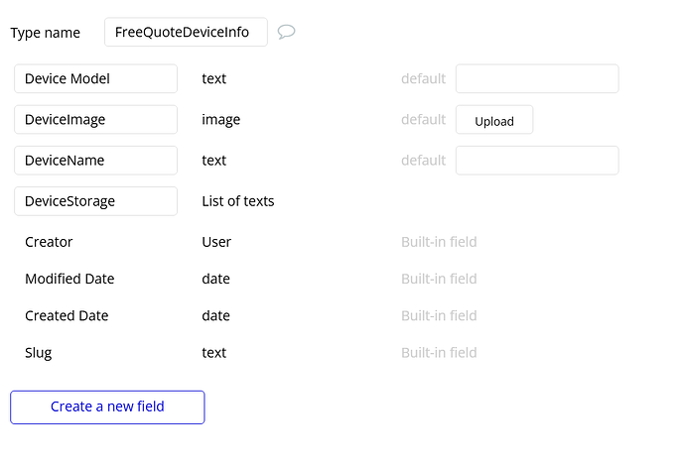Image resolution: width=685 pixels, height=464 pixels.
Task: Click the Created Date built-in field row
Action: point(67,315)
